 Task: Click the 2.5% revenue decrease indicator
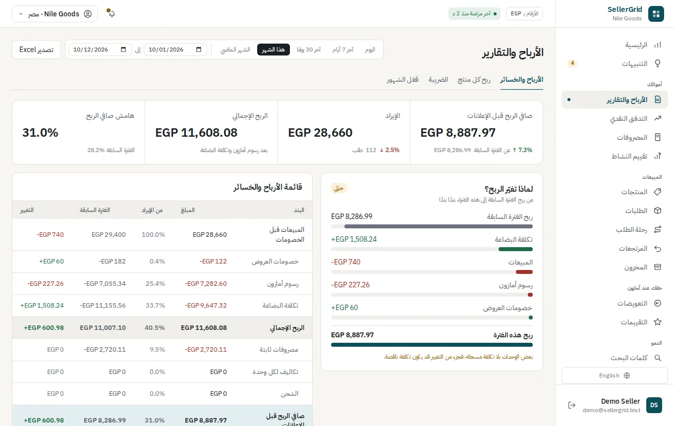pyautogui.click(x=390, y=150)
